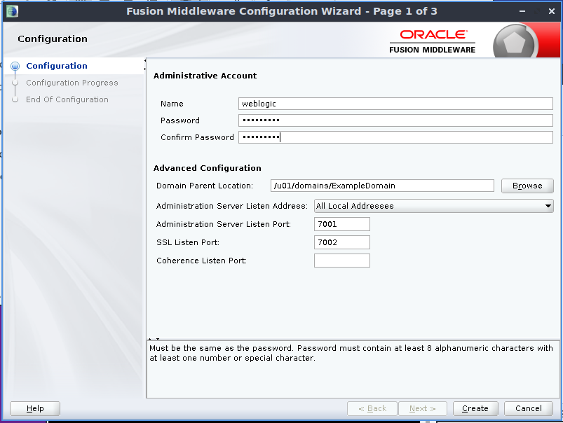The height and width of the screenshot is (423, 563).
Task: Click the Back button
Action: click(x=372, y=408)
